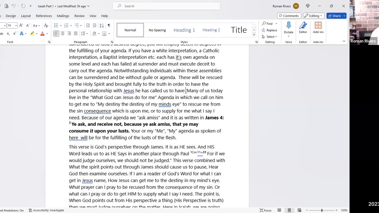The width and height of the screenshot is (379, 213).
Task: Open the Help tab
Action: [105, 16]
